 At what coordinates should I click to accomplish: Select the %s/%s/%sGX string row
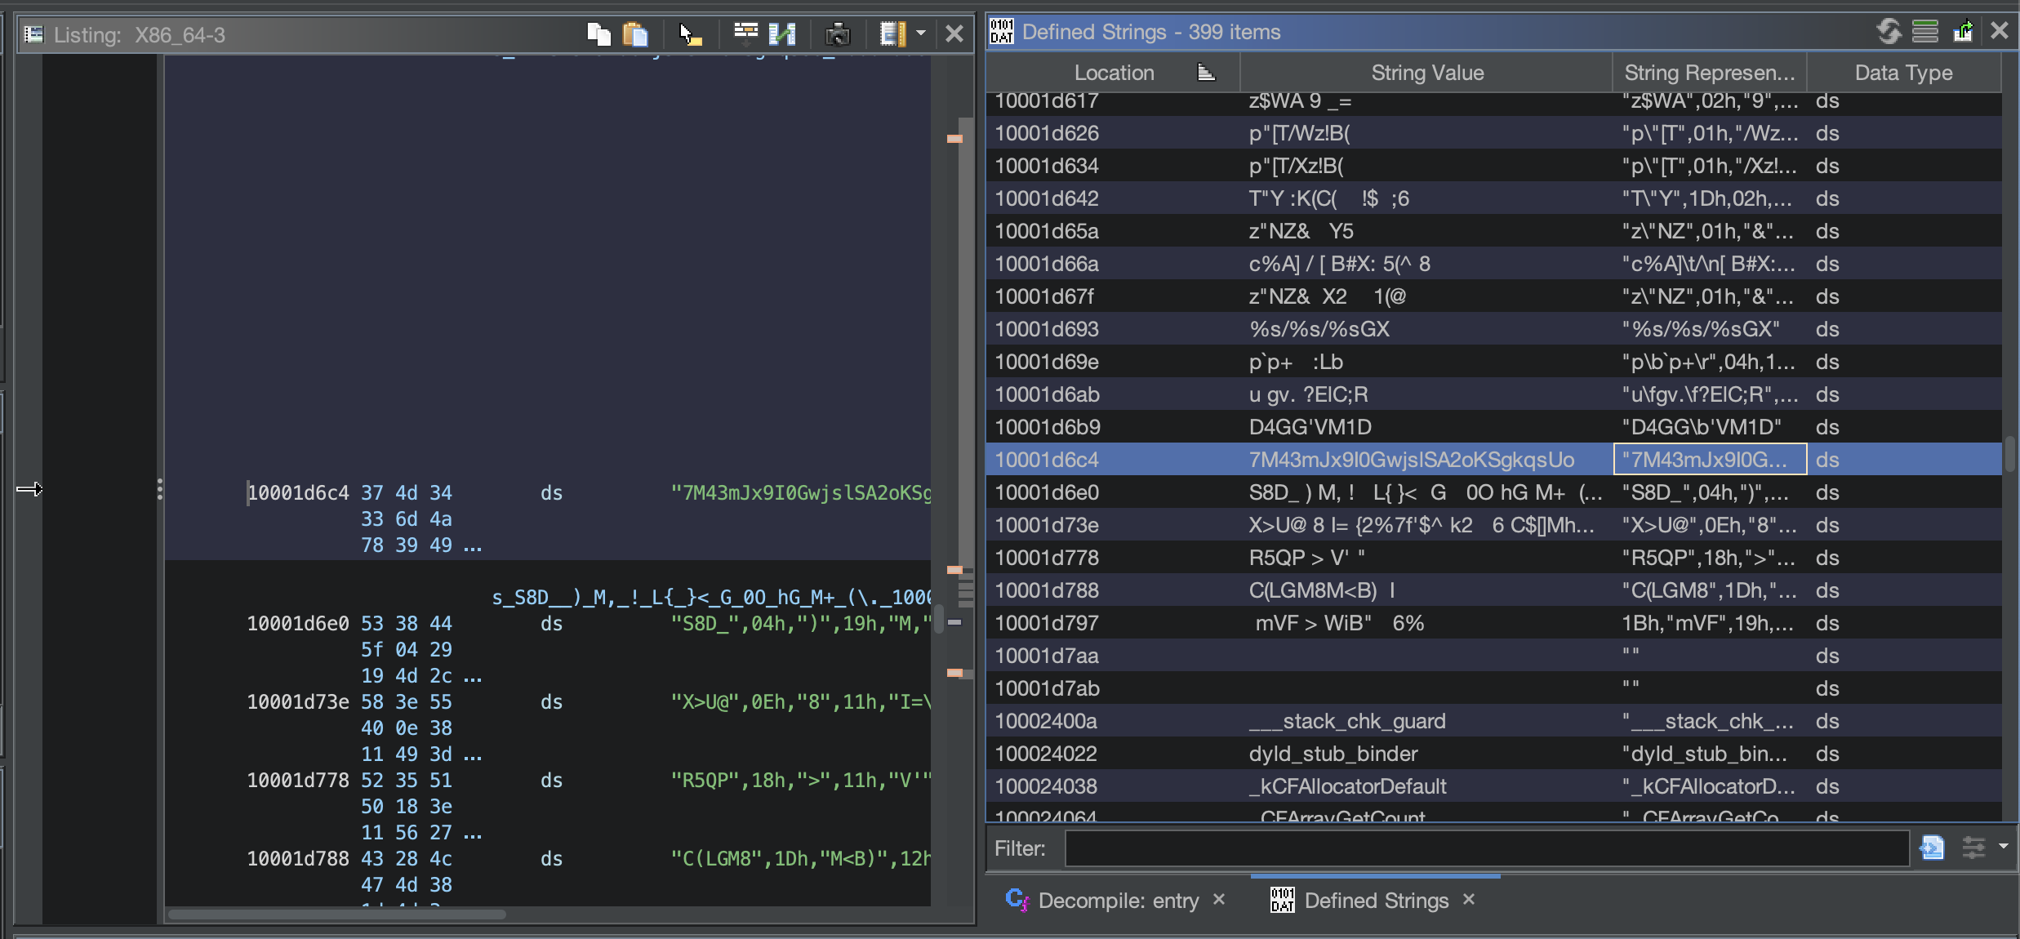1494,329
